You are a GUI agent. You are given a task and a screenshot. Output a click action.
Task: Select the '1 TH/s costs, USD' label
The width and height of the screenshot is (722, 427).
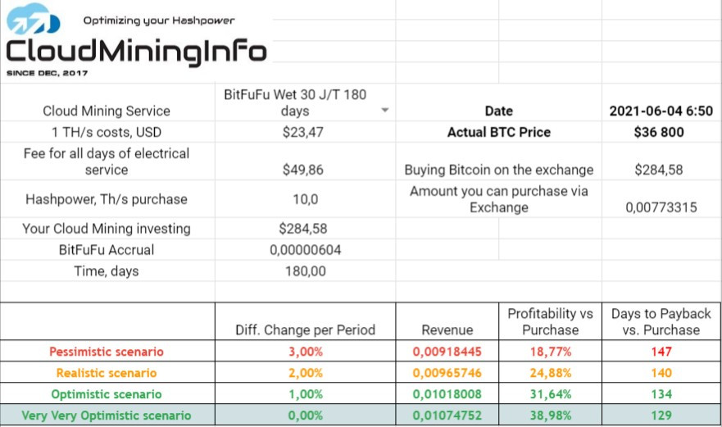click(107, 132)
